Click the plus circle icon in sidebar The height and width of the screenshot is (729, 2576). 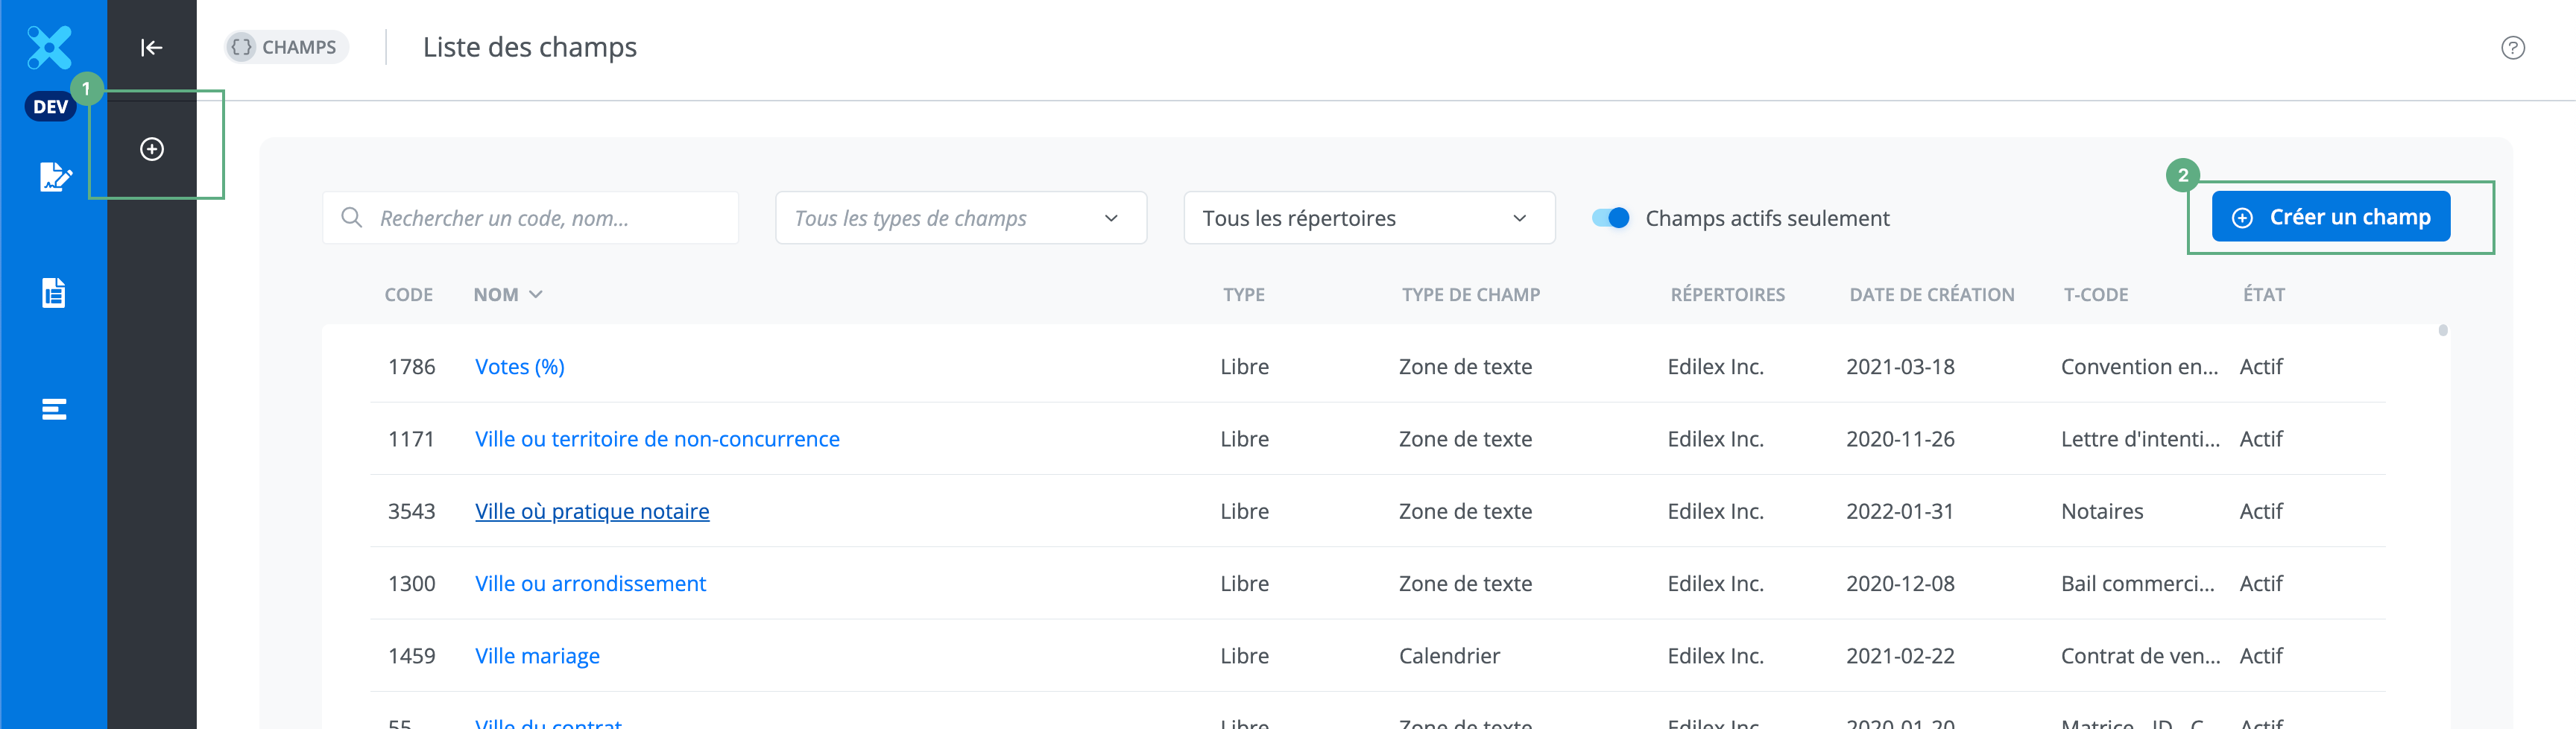tap(152, 149)
